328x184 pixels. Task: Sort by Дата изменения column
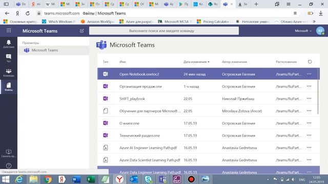tap(196, 62)
